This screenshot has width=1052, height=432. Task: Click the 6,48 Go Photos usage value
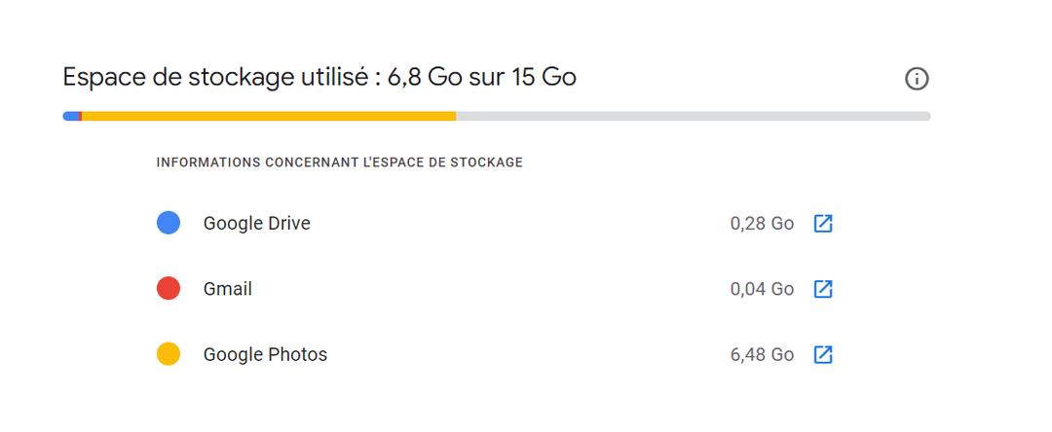pyautogui.click(x=762, y=354)
